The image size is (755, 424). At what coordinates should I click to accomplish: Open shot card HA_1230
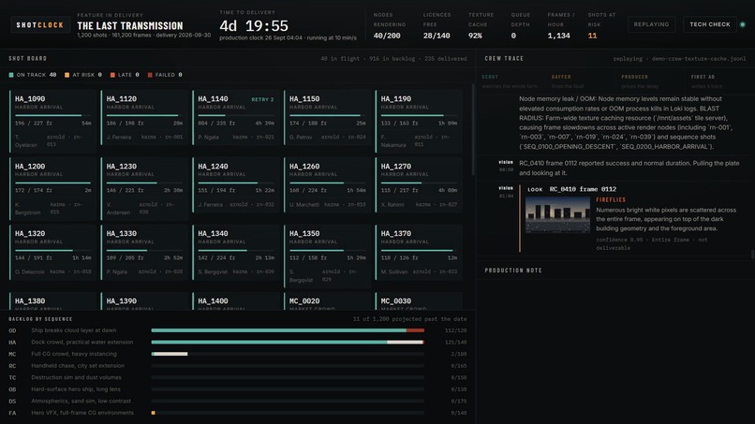144,189
